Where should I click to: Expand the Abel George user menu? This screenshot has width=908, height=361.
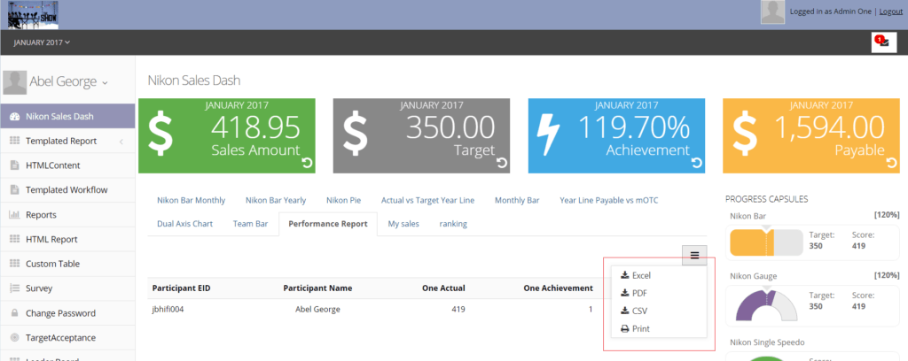click(105, 83)
